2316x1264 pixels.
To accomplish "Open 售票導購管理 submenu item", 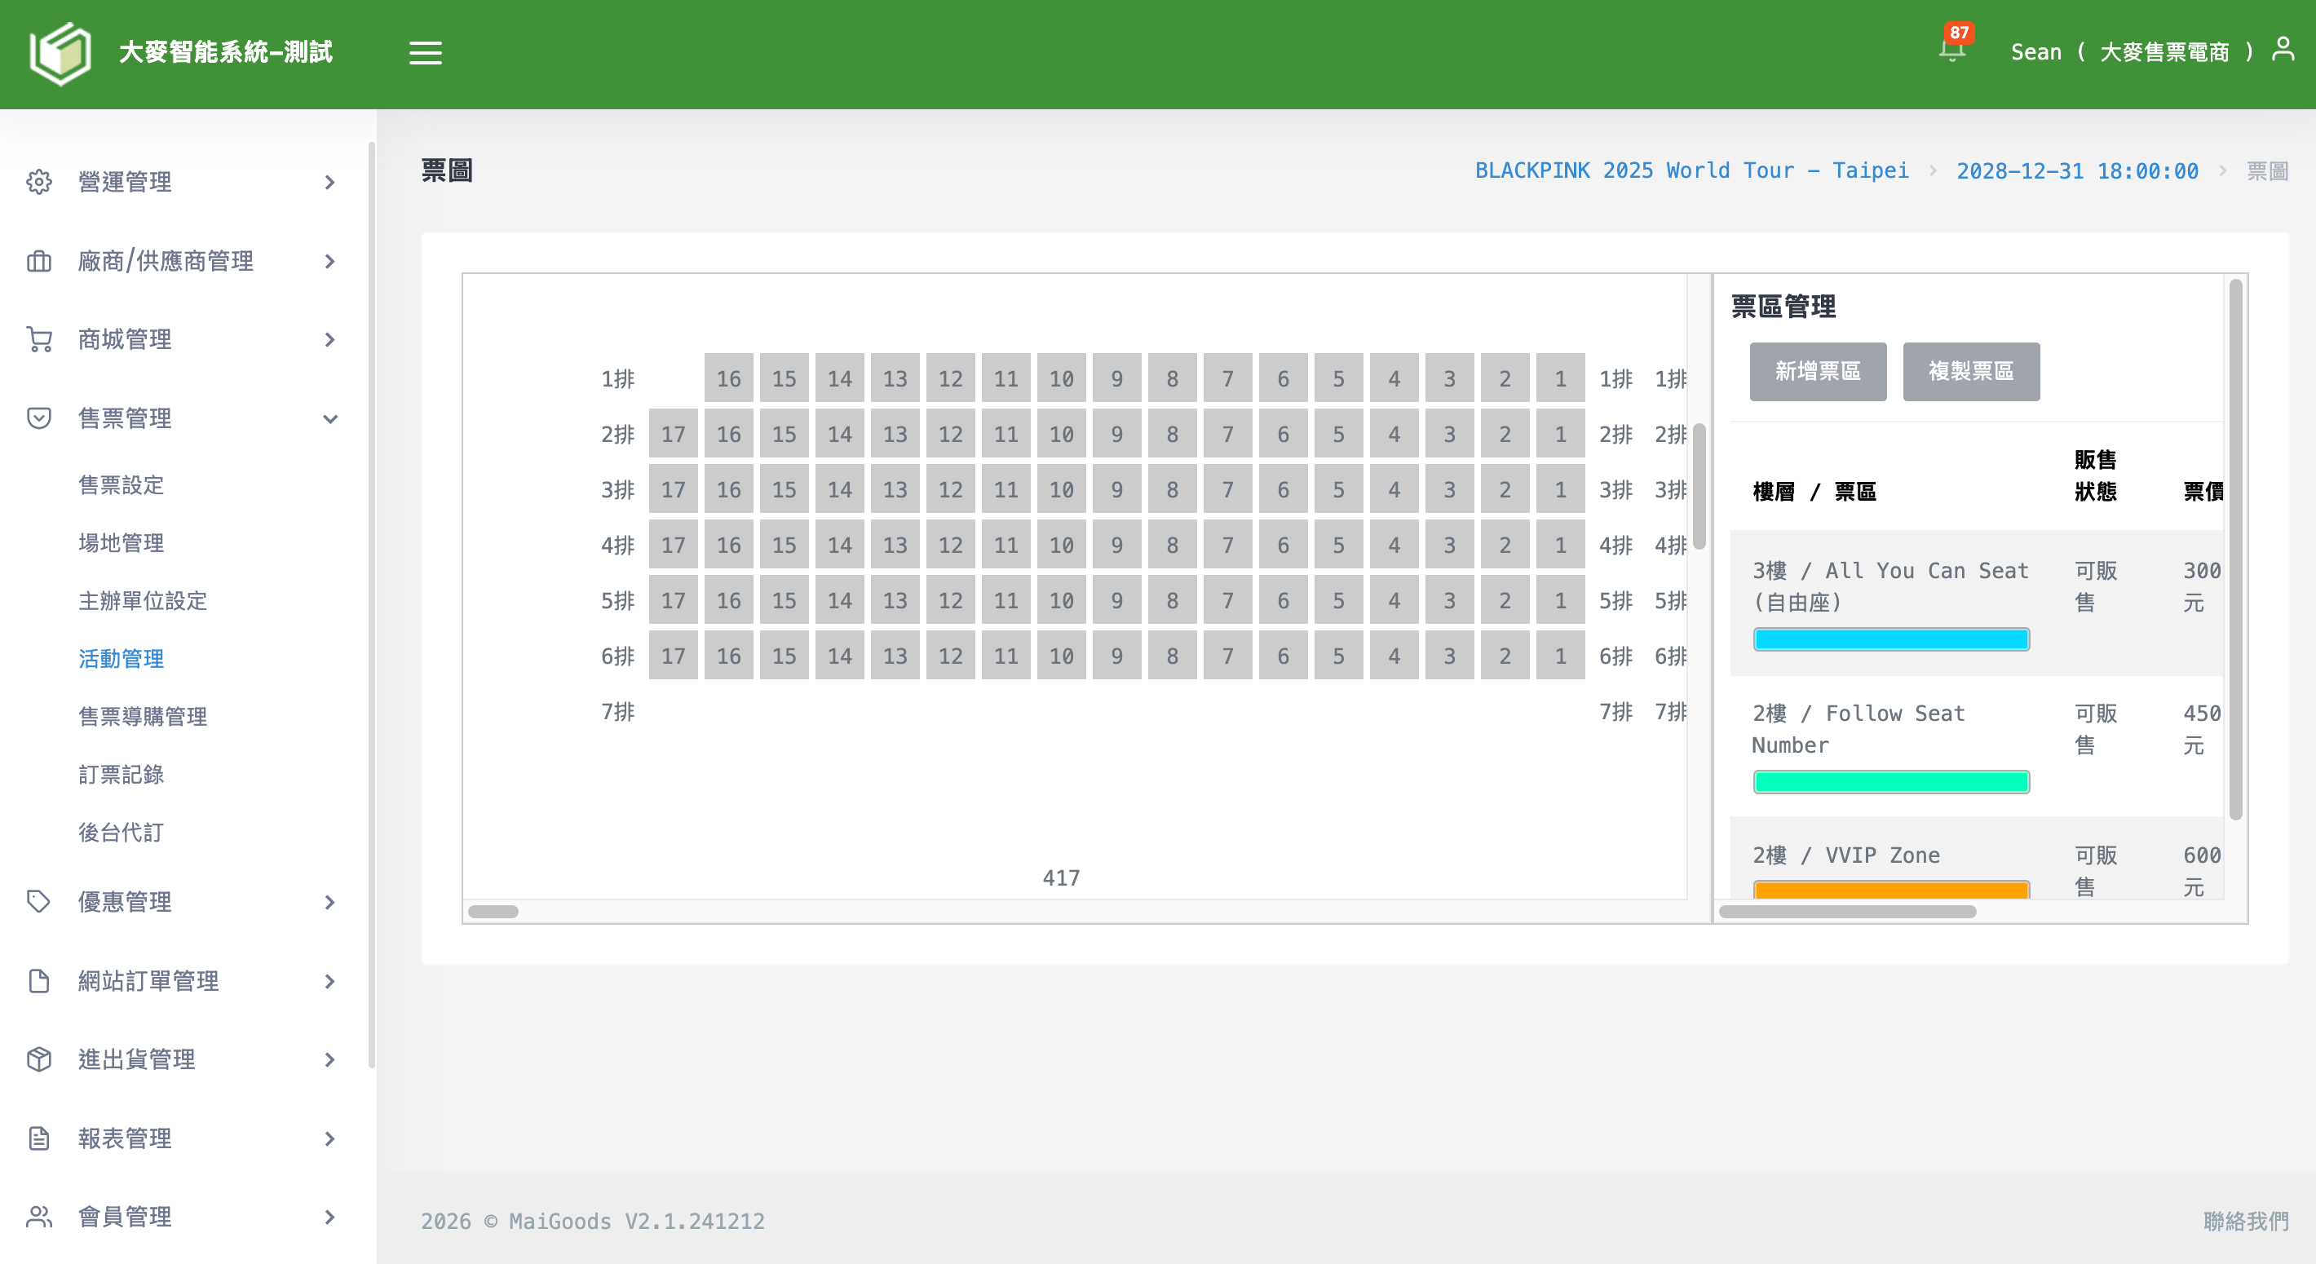I will tap(143, 717).
